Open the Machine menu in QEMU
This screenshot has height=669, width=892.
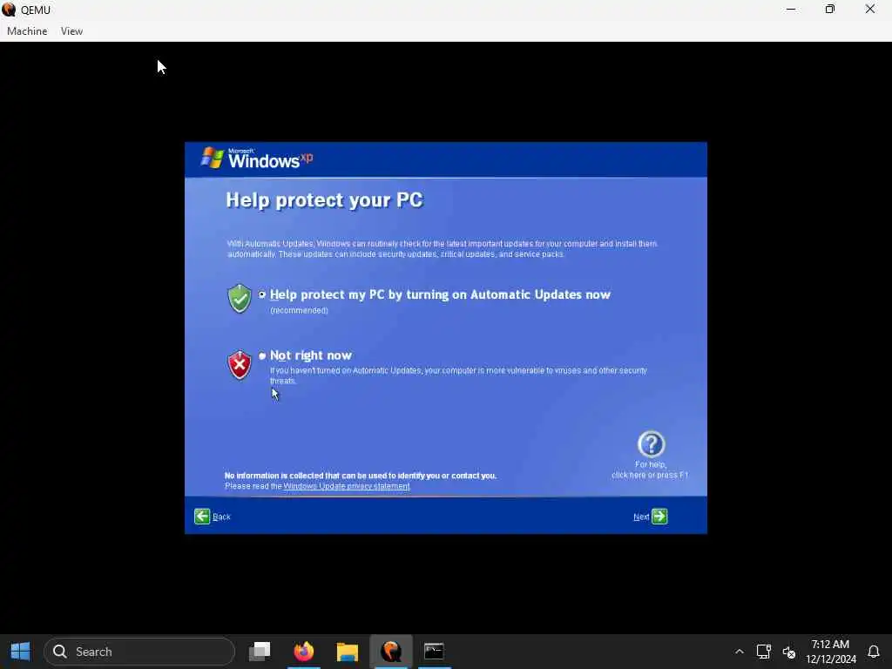[27, 31]
